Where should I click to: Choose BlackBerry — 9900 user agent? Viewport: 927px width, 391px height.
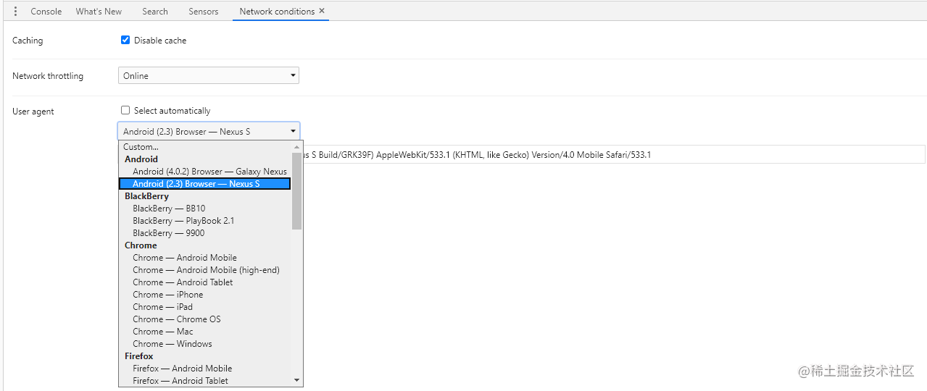tap(205, 233)
